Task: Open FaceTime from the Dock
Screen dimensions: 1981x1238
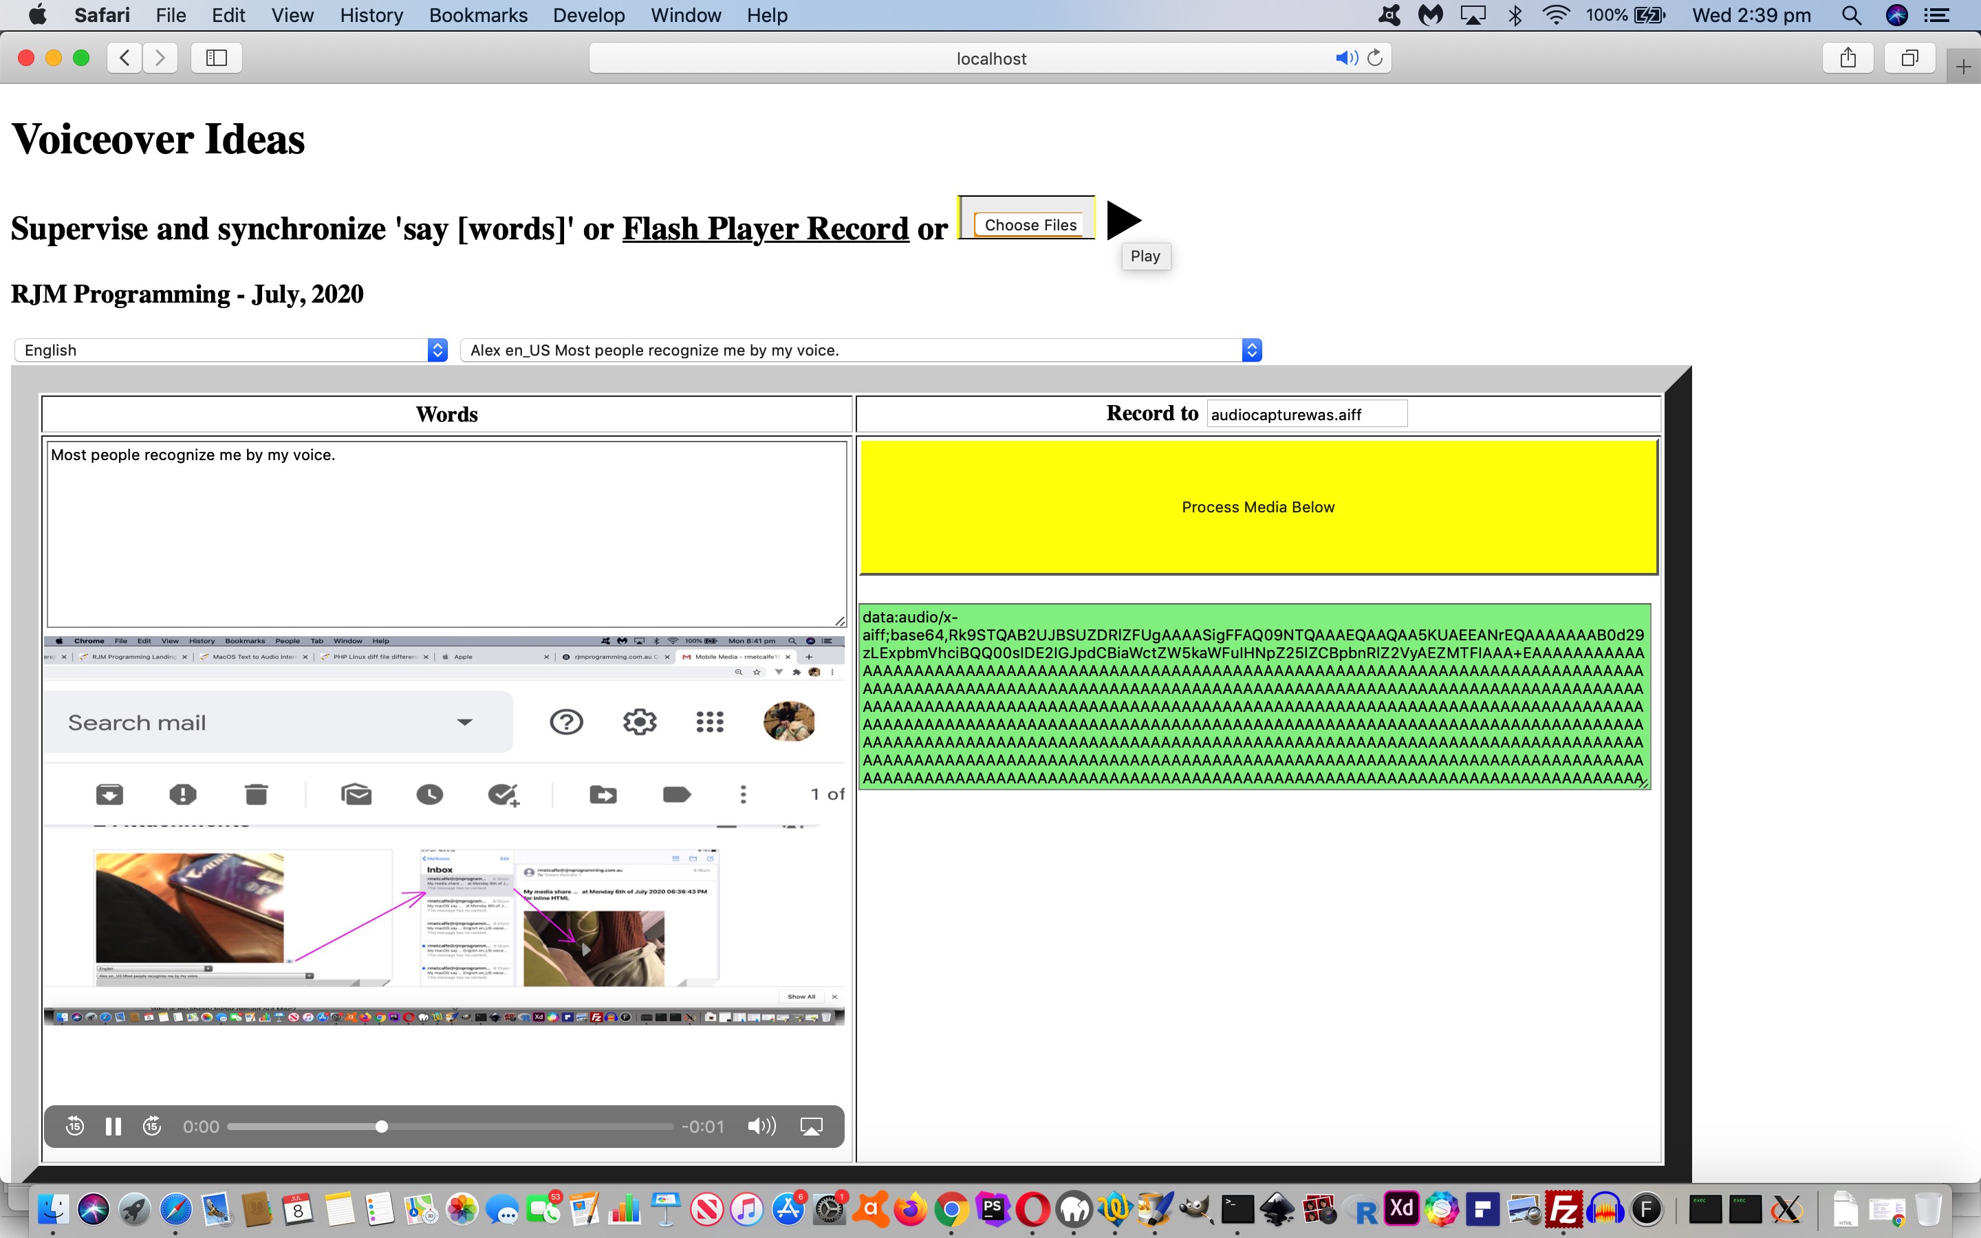Action: (543, 1208)
